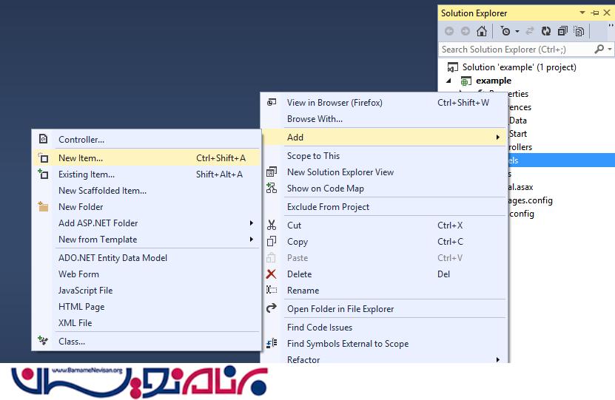Collapse the 'example' project tree node
This screenshot has height=400, width=615.
point(448,81)
